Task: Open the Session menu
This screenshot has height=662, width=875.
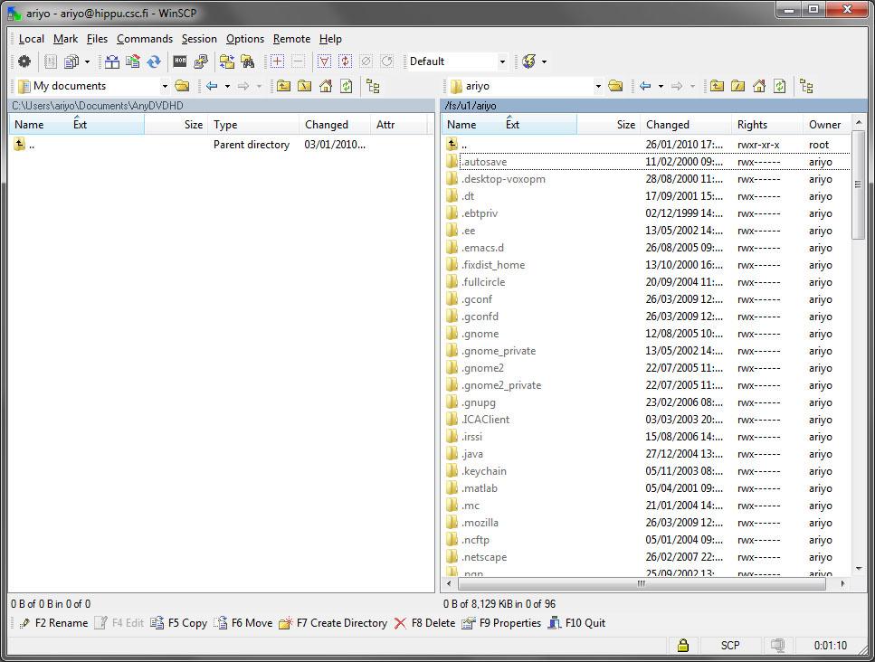Action: [x=198, y=39]
